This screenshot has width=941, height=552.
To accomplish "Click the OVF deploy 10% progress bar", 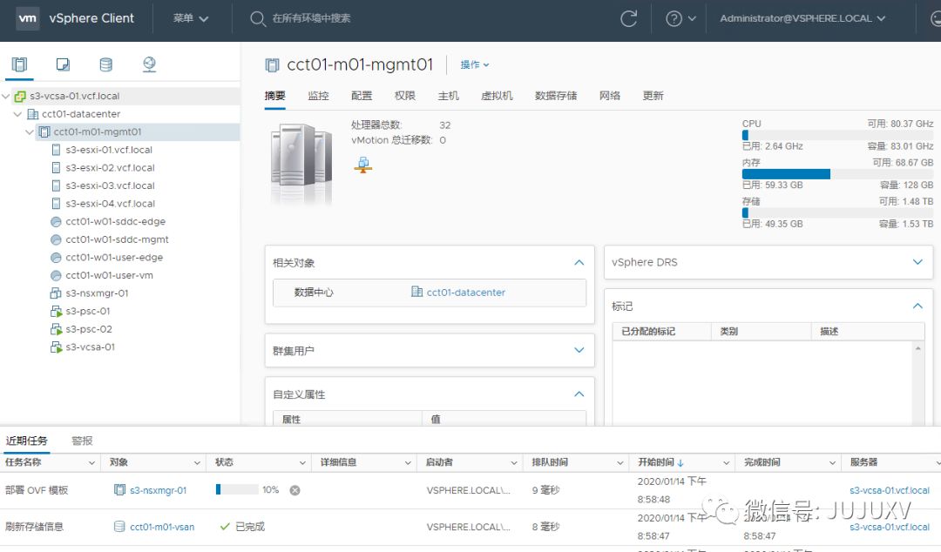I will pos(237,489).
